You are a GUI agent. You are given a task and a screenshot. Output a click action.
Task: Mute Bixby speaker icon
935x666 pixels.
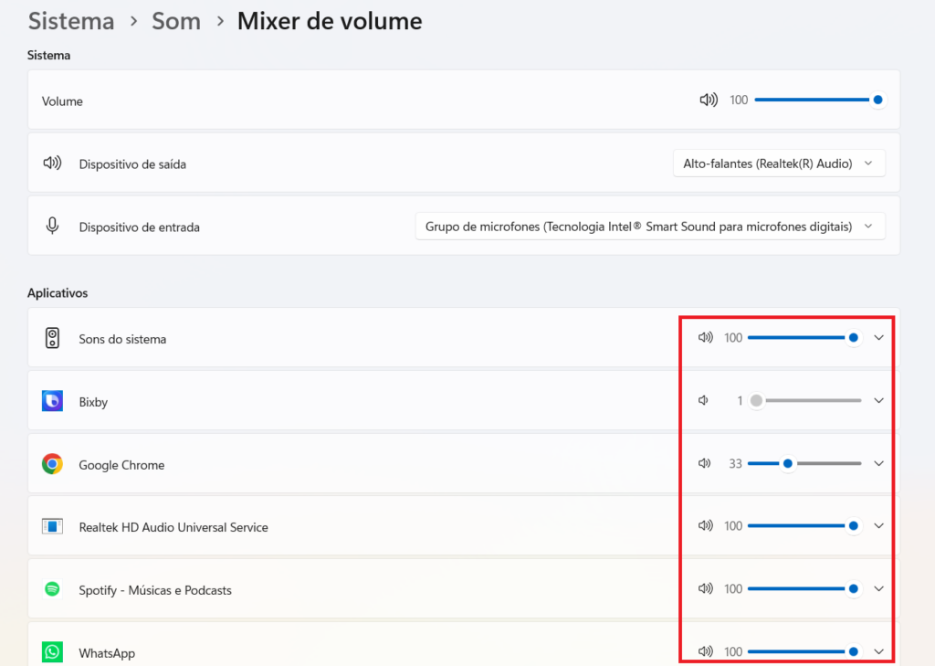704,400
